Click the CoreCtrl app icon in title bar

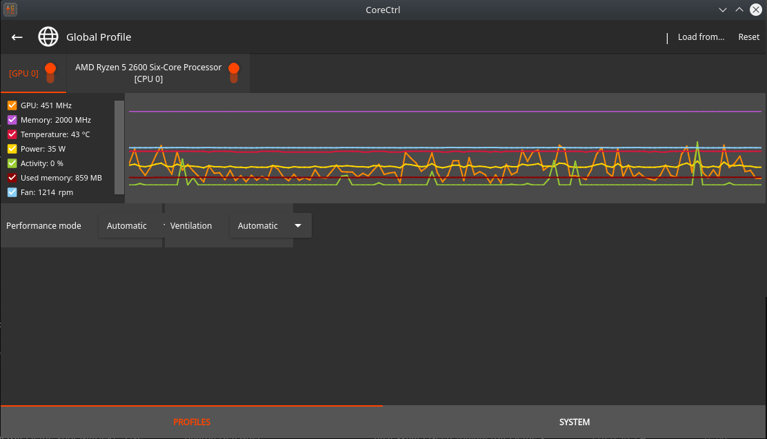10,10
